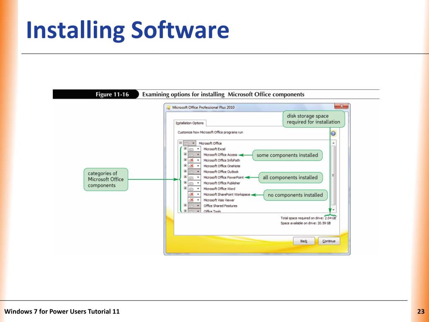Click "Customize how Microsoft Office programs run" text
This screenshot has height=322, width=429.
point(210,132)
